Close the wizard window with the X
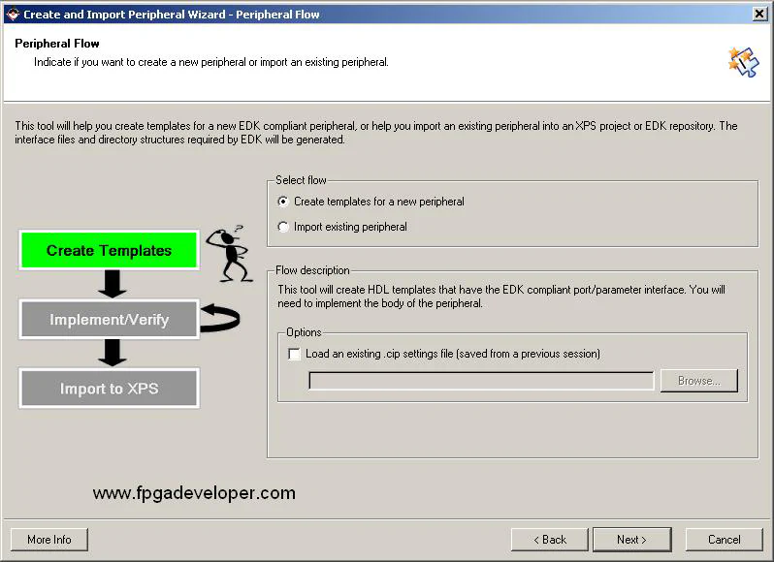Image resolution: width=774 pixels, height=562 pixels. point(759,14)
